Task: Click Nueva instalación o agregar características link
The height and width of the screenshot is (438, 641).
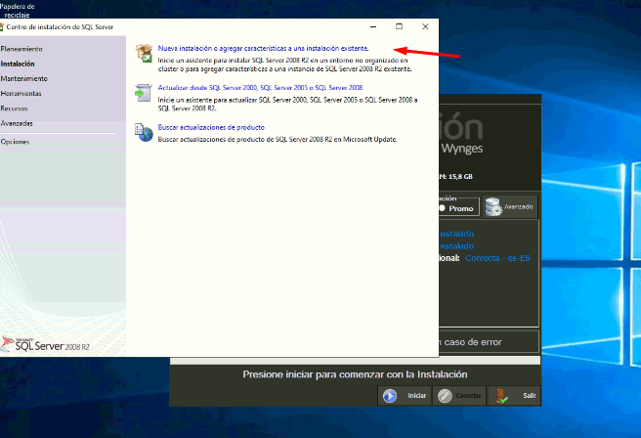Action: point(263,47)
